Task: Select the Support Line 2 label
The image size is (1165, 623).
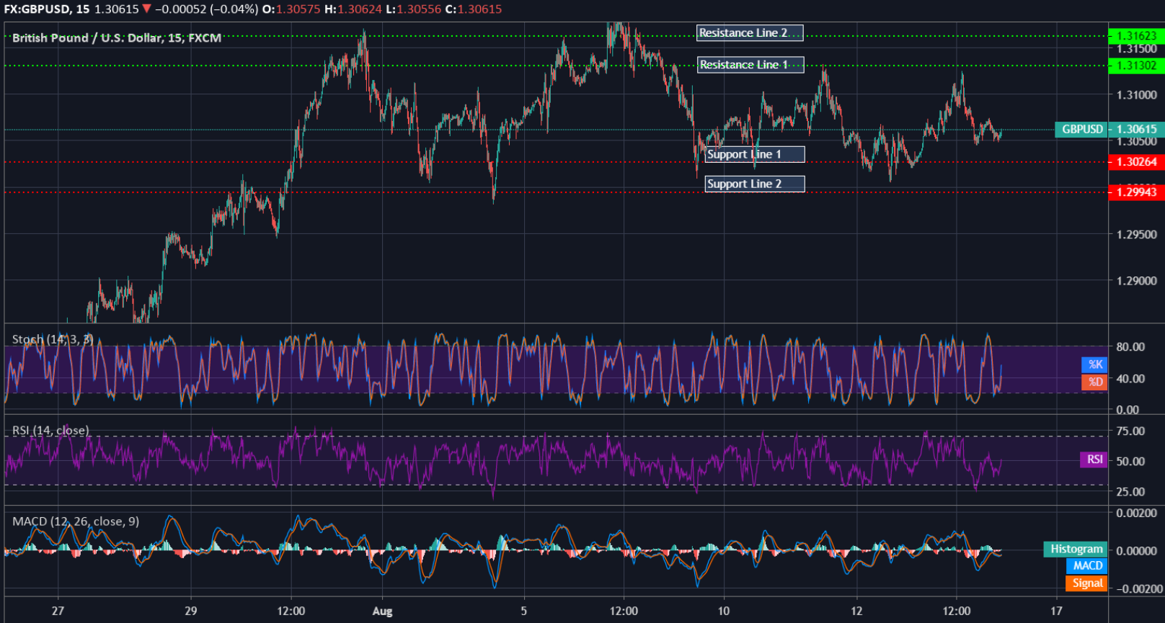Action: [755, 184]
